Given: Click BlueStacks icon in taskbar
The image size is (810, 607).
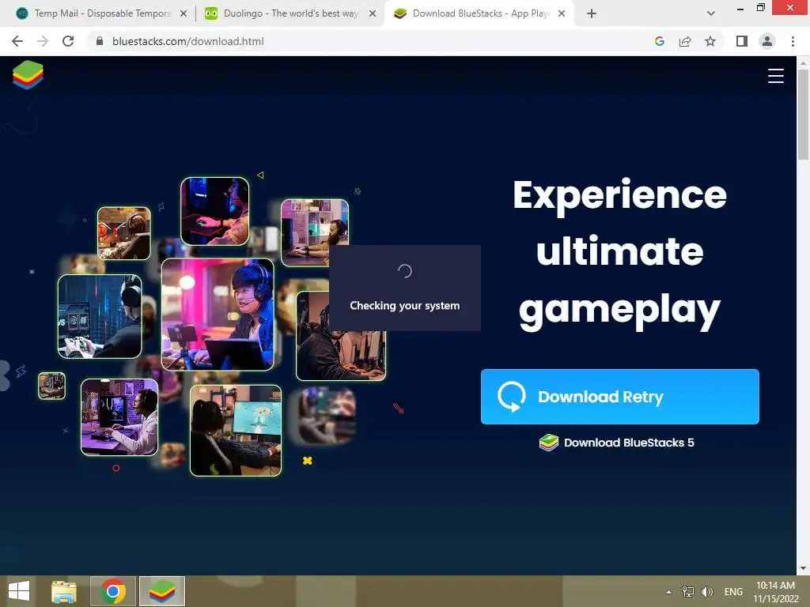Looking at the screenshot, I should 161,591.
